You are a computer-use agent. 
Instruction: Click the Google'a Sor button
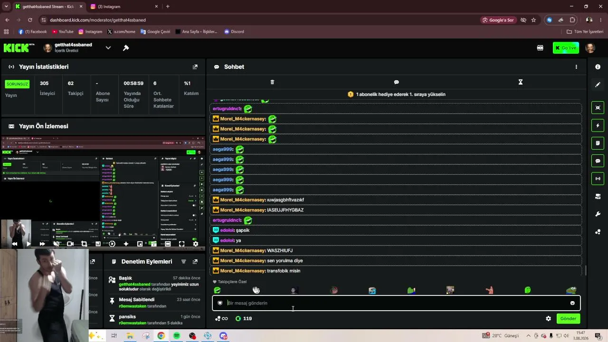tap(498, 20)
